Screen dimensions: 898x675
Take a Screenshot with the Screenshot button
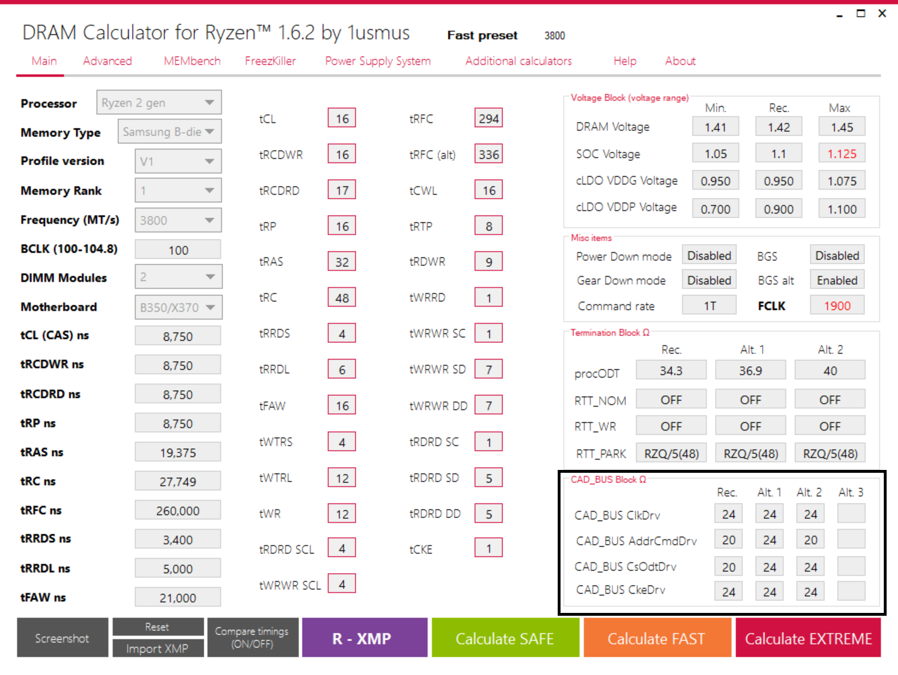[x=63, y=638]
